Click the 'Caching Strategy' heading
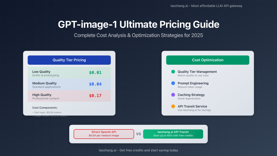The width and height of the screenshot is (277, 156). 191,95
